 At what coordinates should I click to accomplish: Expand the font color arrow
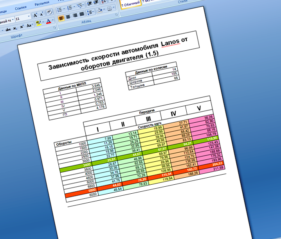click(x=53, y=20)
